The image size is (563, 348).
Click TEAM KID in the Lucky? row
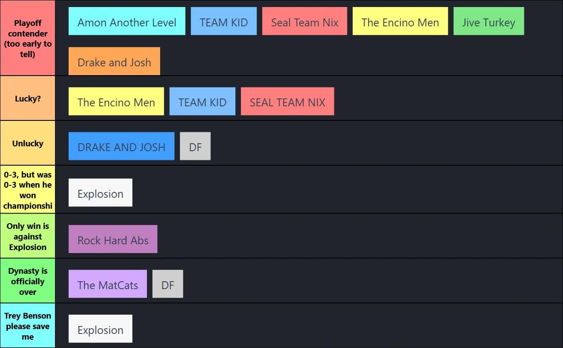202,101
